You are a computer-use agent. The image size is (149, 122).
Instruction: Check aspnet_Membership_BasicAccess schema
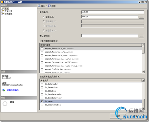pos(42,48)
